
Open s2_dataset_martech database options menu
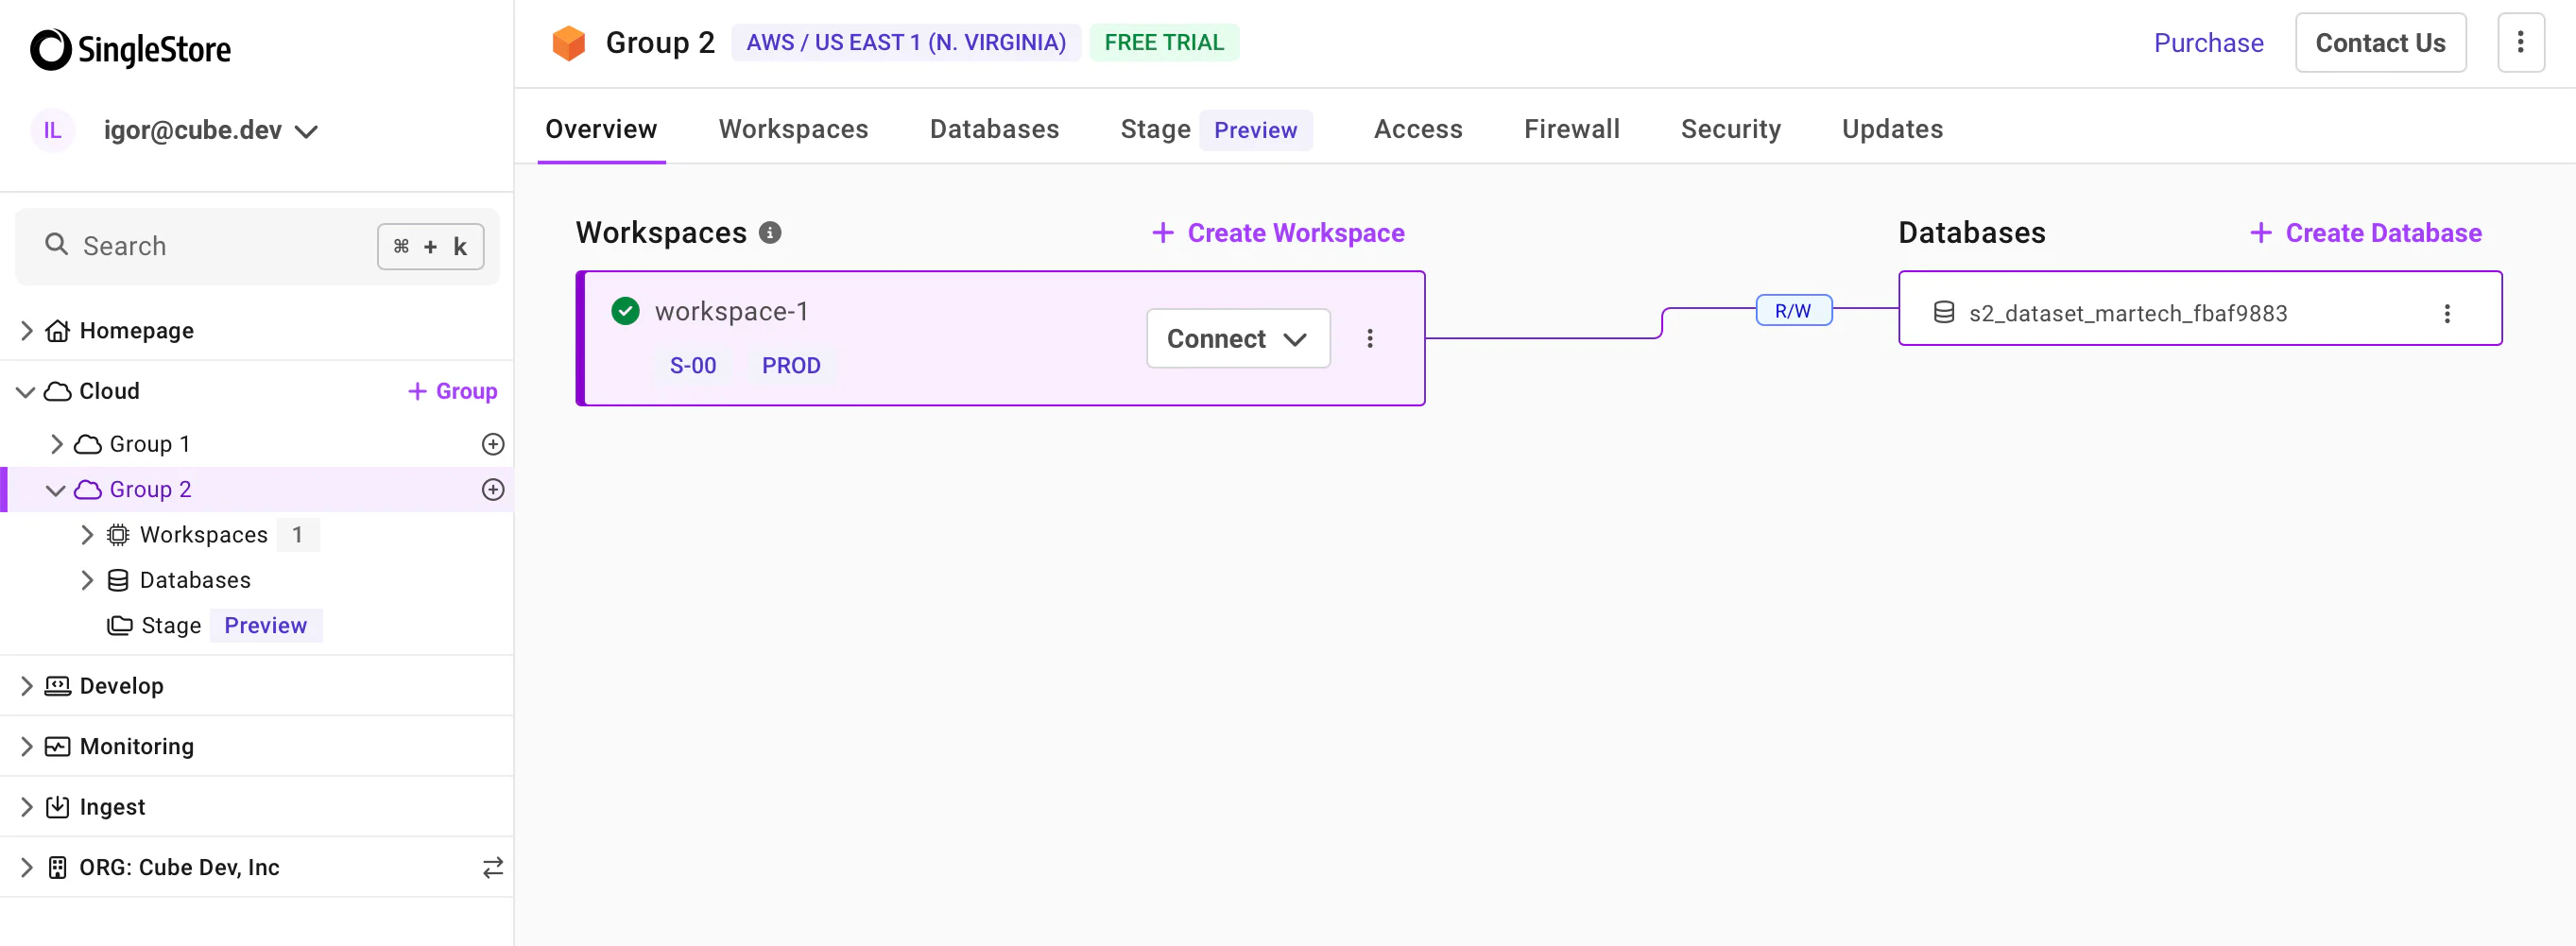pos(2446,314)
